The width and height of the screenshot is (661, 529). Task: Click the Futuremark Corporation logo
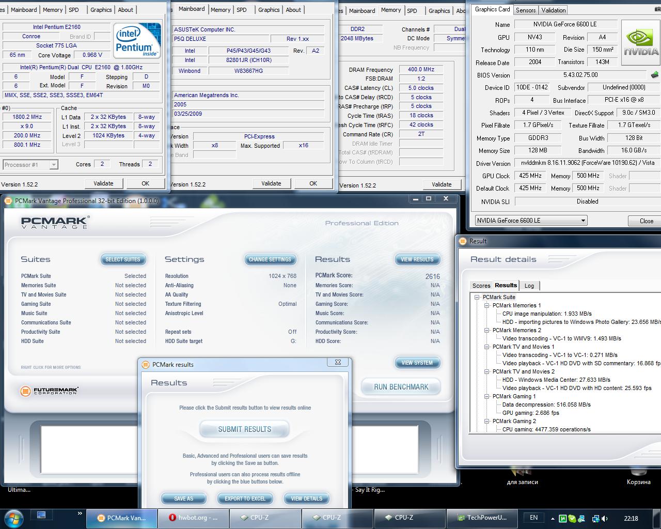[50, 391]
